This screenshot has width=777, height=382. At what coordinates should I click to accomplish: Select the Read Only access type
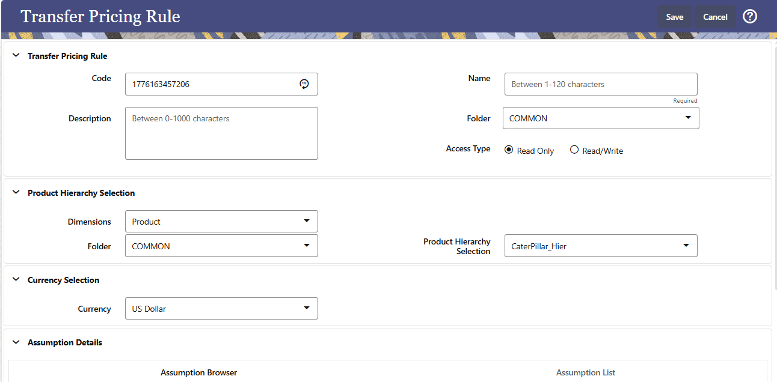tap(509, 150)
